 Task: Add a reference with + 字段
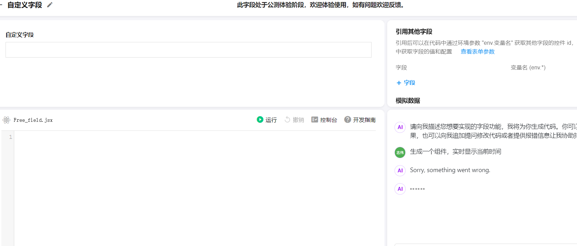click(406, 83)
